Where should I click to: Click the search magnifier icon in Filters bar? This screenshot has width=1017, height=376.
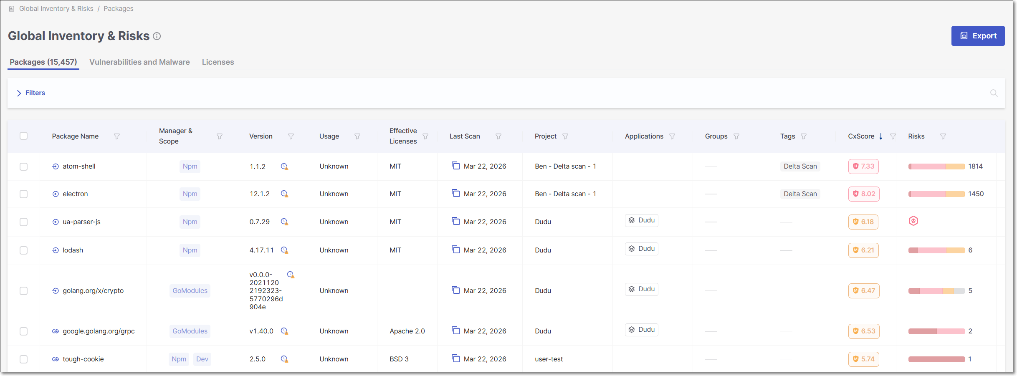pyautogui.click(x=994, y=93)
